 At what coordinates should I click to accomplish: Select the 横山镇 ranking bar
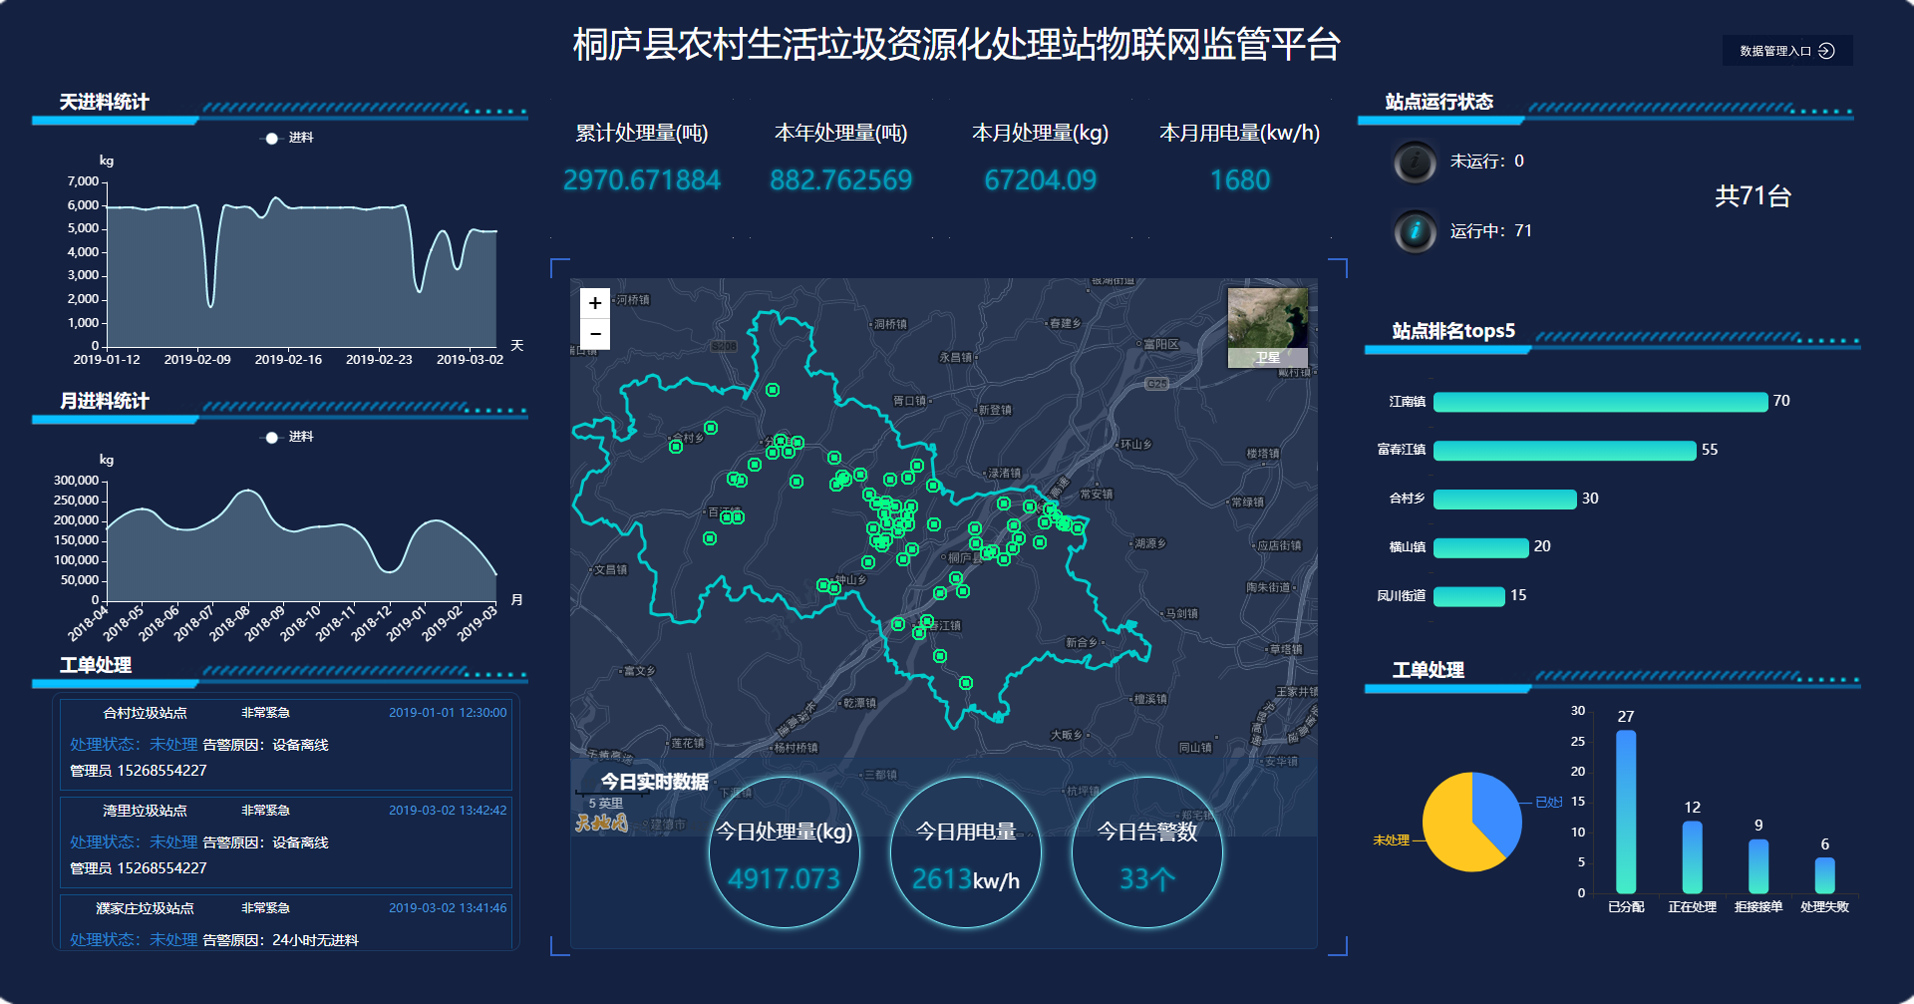click(x=1480, y=547)
